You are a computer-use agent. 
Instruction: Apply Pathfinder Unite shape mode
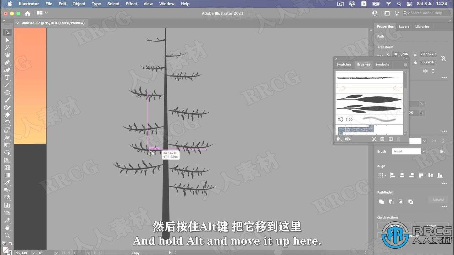point(381,202)
